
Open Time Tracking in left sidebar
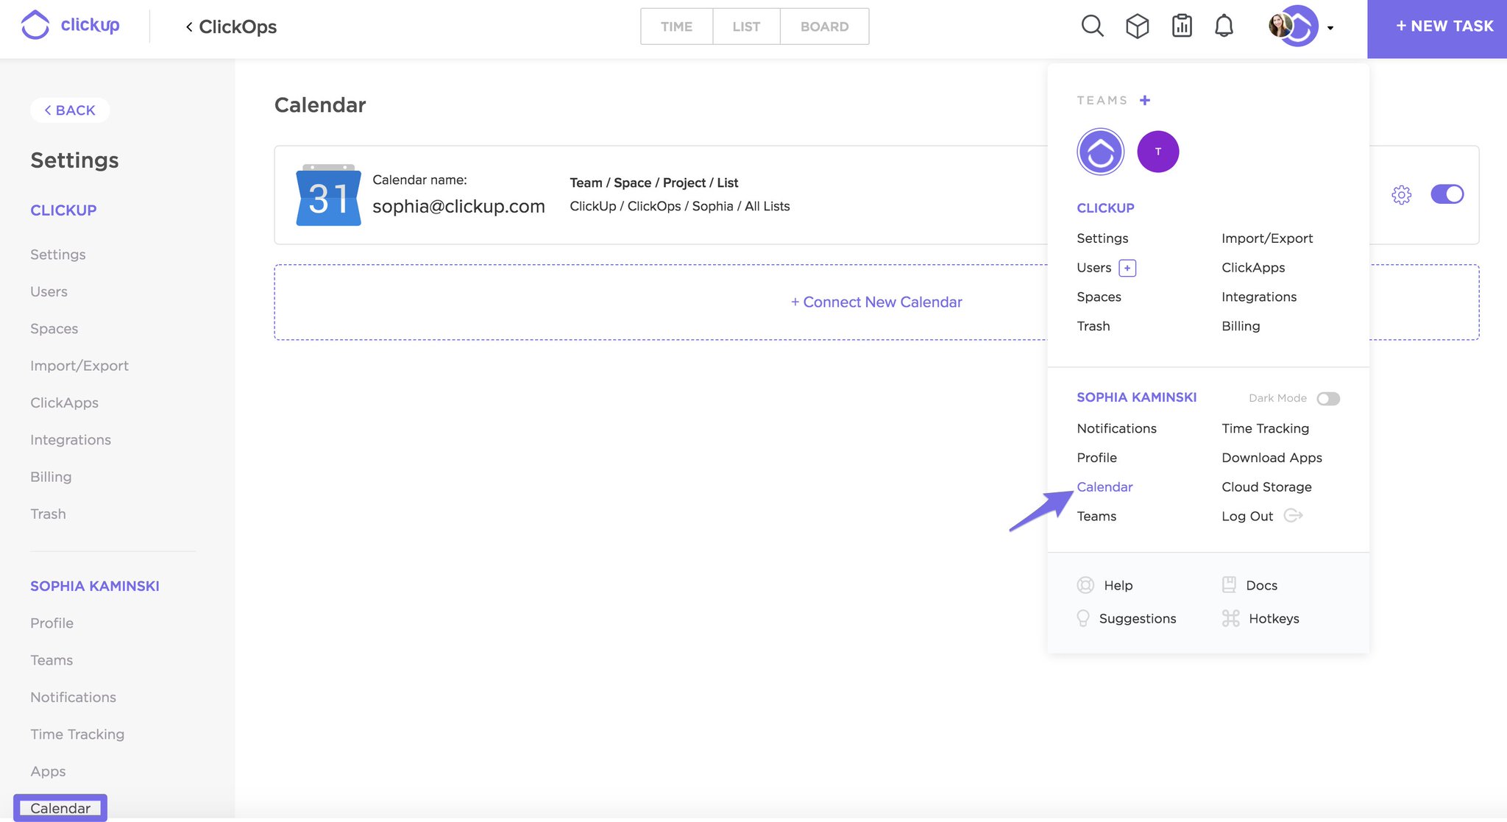(x=77, y=734)
